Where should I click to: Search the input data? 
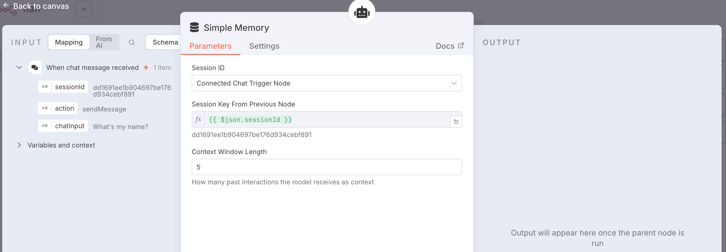[x=132, y=42]
